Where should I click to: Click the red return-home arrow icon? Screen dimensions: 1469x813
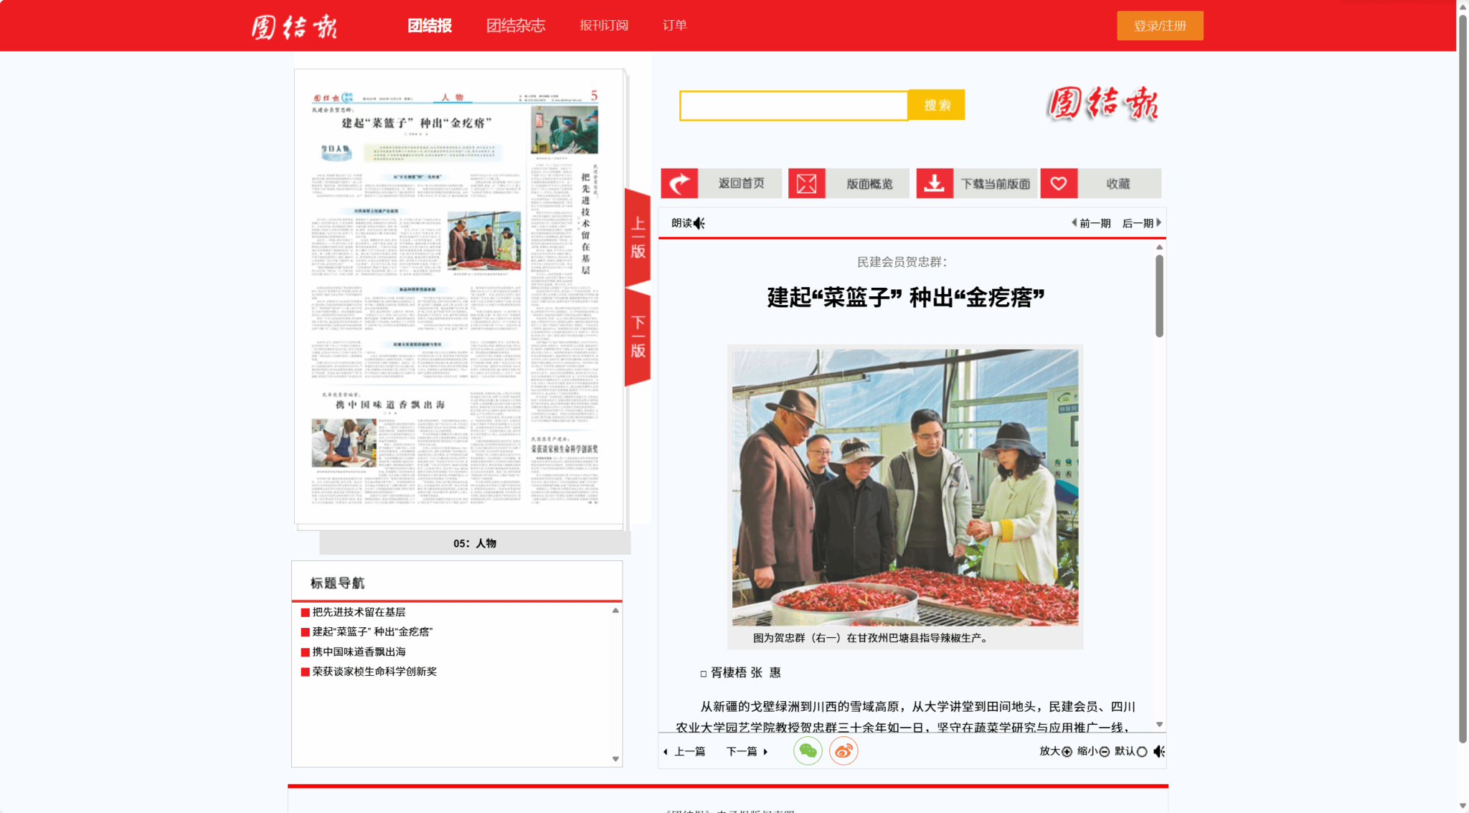pyautogui.click(x=679, y=184)
